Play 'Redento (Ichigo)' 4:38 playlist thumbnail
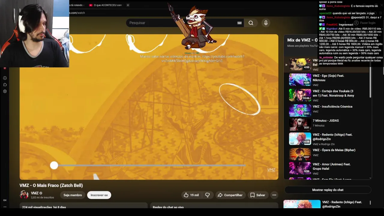The image size is (384, 216). pyautogui.click(x=300, y=139)
